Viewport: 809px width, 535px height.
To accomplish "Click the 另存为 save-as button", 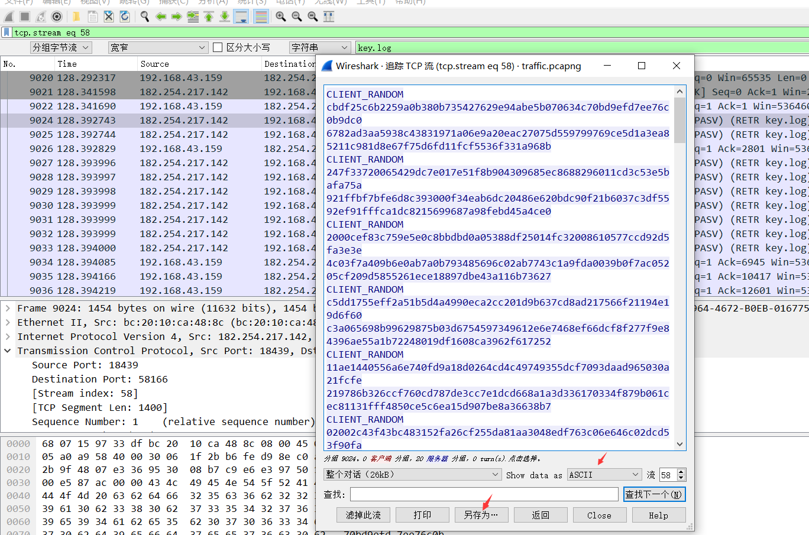I will pos(481,515).
